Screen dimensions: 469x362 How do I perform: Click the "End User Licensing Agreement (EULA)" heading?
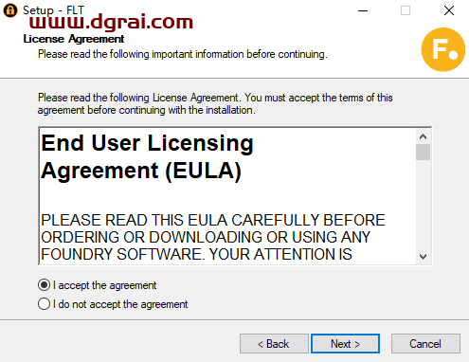tap(147, 157)
